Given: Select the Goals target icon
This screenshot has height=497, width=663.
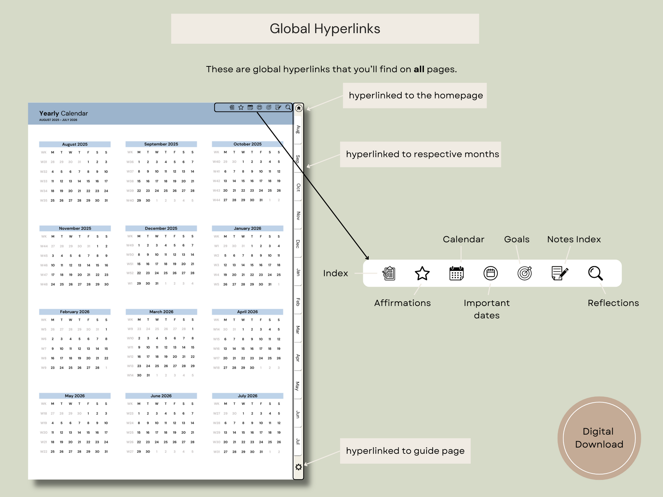Looking at the screenshot, I should tap(524, 273).
